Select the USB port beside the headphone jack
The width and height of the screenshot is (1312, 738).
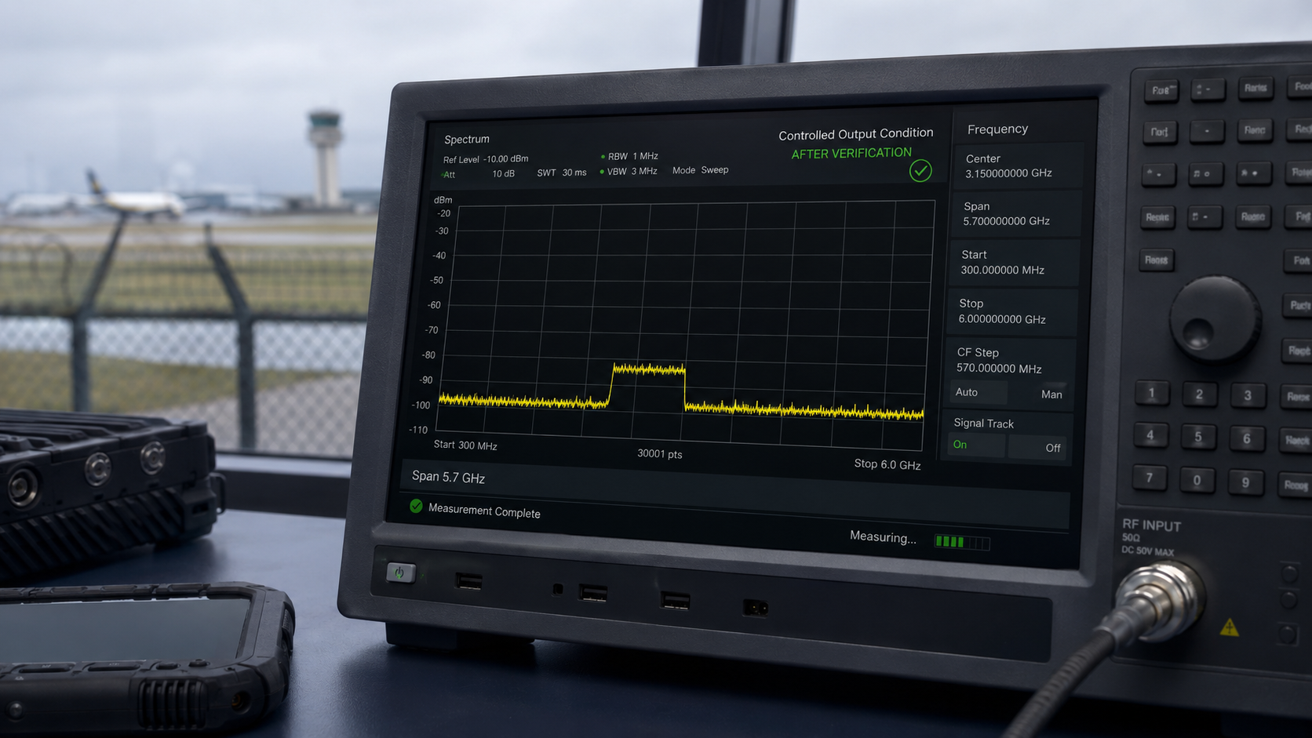(593, 592)
